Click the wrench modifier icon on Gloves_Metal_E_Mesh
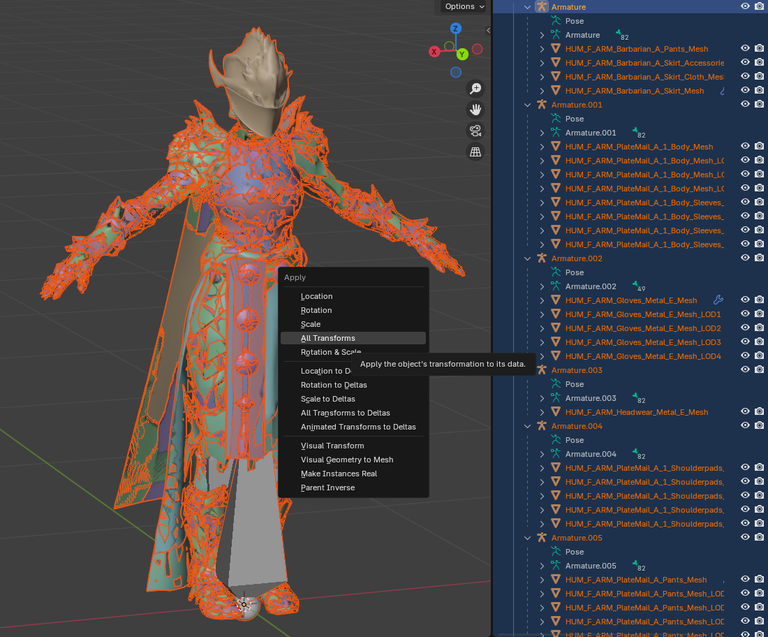 point(718,300)
